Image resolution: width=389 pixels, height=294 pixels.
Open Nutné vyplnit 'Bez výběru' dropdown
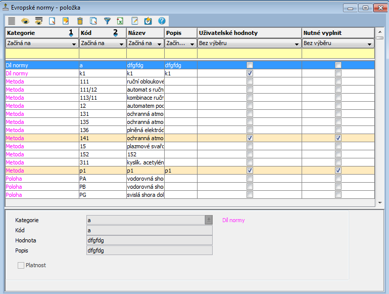tap(370, 44)
